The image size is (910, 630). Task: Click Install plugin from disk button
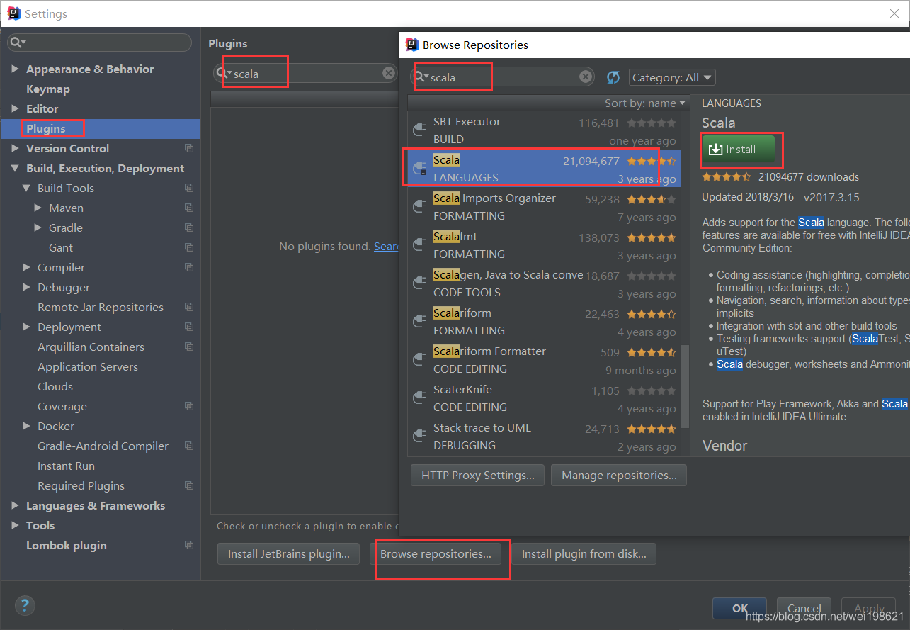(x=584, y=554)
